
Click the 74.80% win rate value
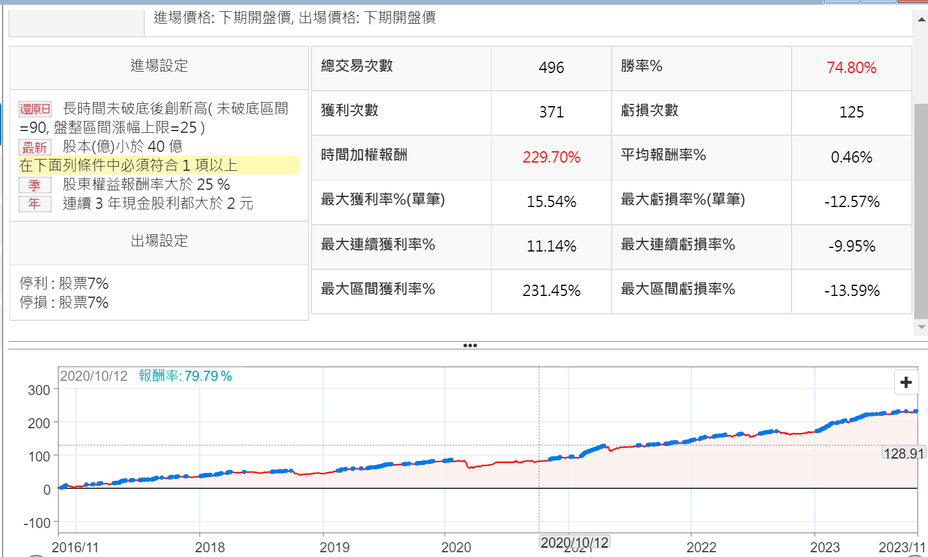pyautogui.click(x=851, y=68)
